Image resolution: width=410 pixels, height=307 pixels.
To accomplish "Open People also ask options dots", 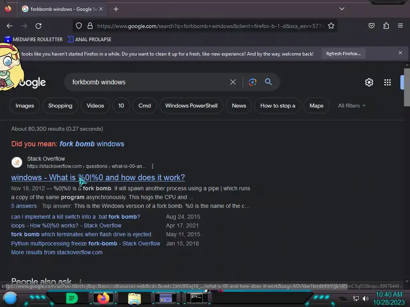I will point(80,281).
